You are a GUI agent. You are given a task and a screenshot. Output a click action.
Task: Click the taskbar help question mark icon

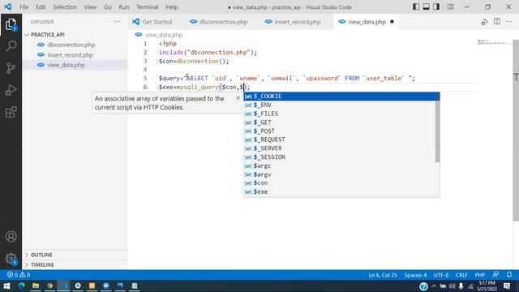pyautogui.click(x=423, y=286)
